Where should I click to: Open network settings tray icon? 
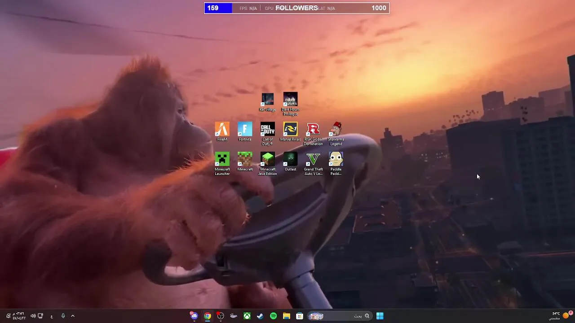pyautogui.click(x=40, y=316)
